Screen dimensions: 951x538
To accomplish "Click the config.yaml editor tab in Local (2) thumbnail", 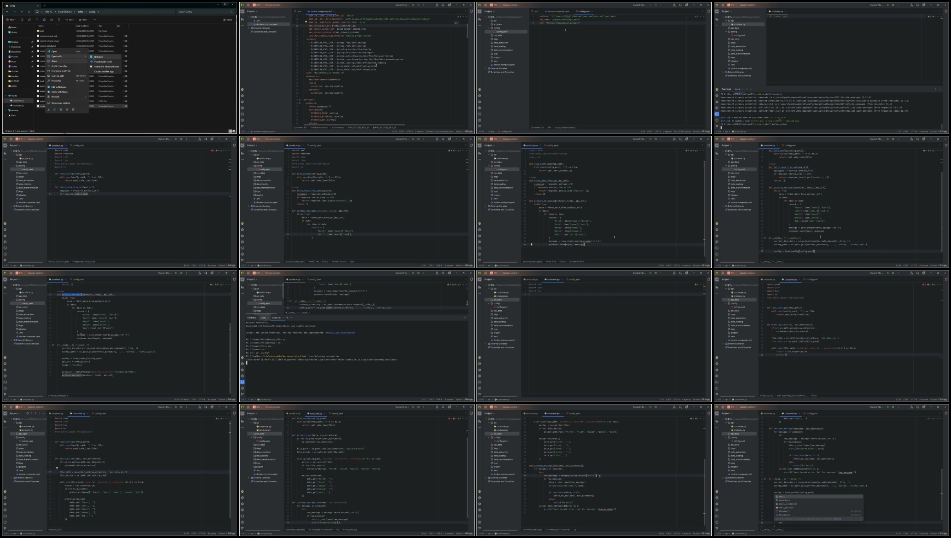I will click(x=314, y=279).
